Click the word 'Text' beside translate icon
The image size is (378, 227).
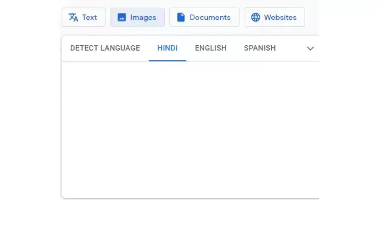pyautogui.click(x=89, y=17)
